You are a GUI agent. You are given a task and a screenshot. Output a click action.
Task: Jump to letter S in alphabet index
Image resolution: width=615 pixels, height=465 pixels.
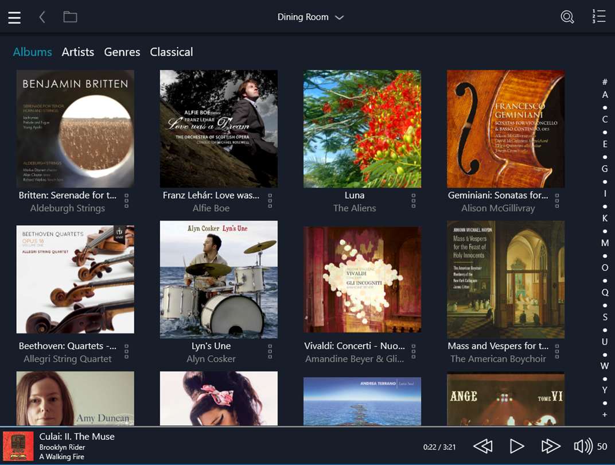(605, 317)
